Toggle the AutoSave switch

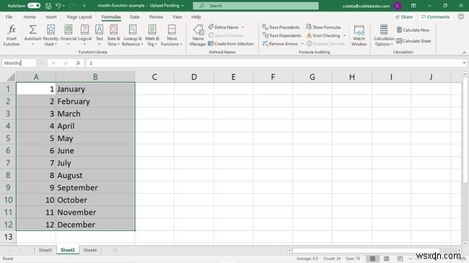34,6
